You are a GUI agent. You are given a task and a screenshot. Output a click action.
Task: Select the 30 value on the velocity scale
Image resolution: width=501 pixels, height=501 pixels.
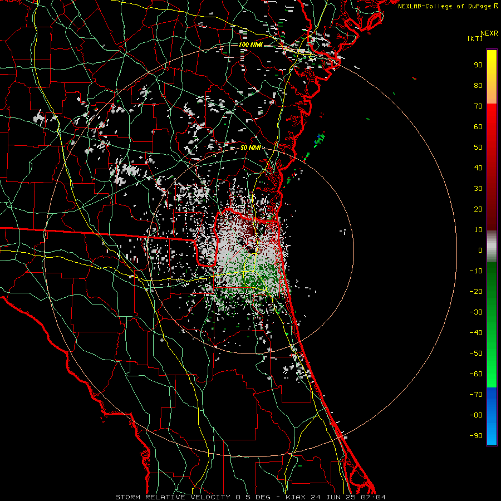pos(478,189)
